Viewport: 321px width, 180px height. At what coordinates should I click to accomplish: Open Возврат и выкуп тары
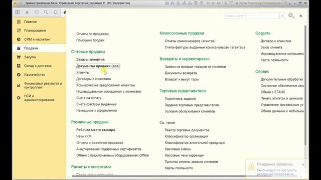[x=182, y=79]
